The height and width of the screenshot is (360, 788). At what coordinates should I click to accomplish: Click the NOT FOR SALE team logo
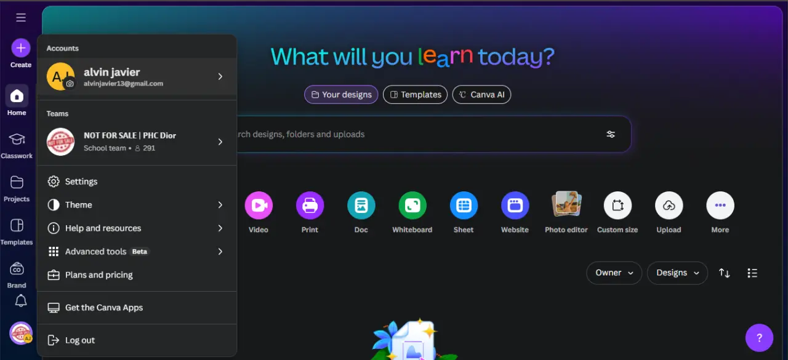(x=60, y=142)
